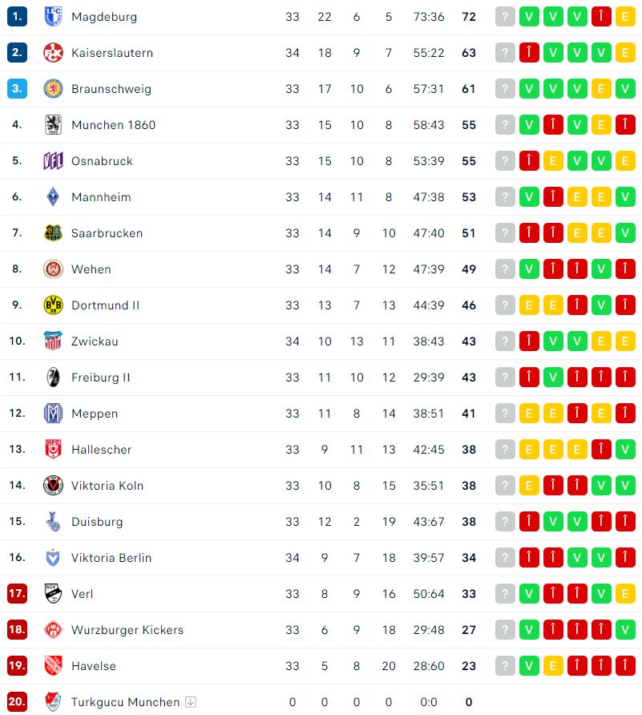Click the Havelse club crest
The height and width of the screenshot is (715, 642).
pyautogui.click(x=53, y=665)
